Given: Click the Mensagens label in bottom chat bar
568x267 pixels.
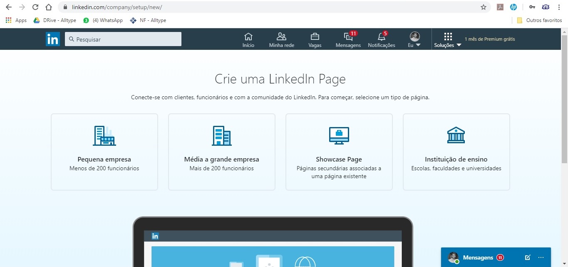Looking at the screenshot, I should pyautogui.click(x=478, y=257).
